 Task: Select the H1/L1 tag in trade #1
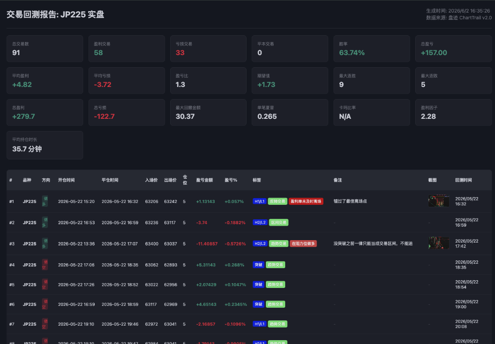click(x=260, y=201)
